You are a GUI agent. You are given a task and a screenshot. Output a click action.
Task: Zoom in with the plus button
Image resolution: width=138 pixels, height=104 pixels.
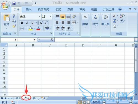(x=131, y=102)
